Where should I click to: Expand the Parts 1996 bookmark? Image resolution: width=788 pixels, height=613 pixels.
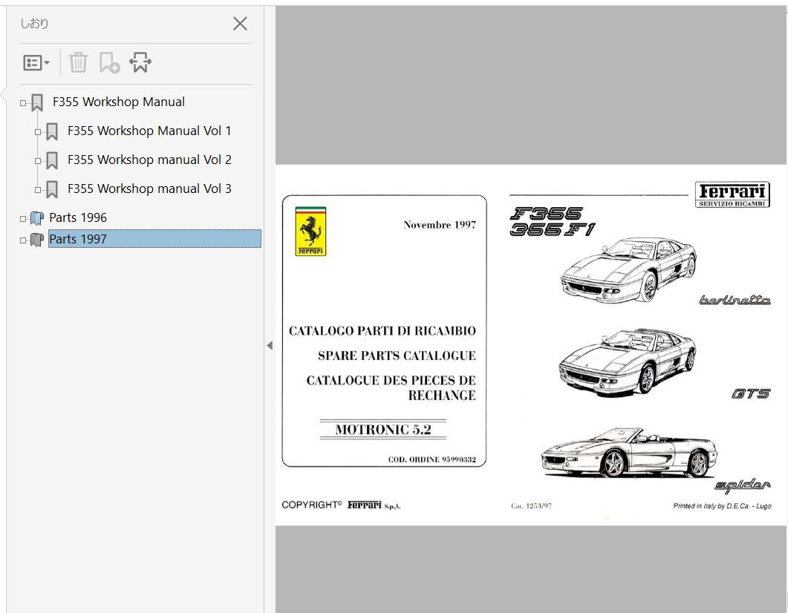point(23,219)
